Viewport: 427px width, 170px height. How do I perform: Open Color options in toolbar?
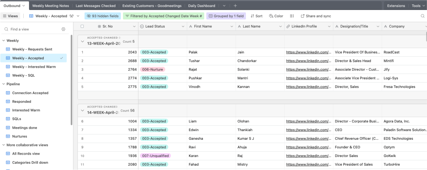[276, 16]
